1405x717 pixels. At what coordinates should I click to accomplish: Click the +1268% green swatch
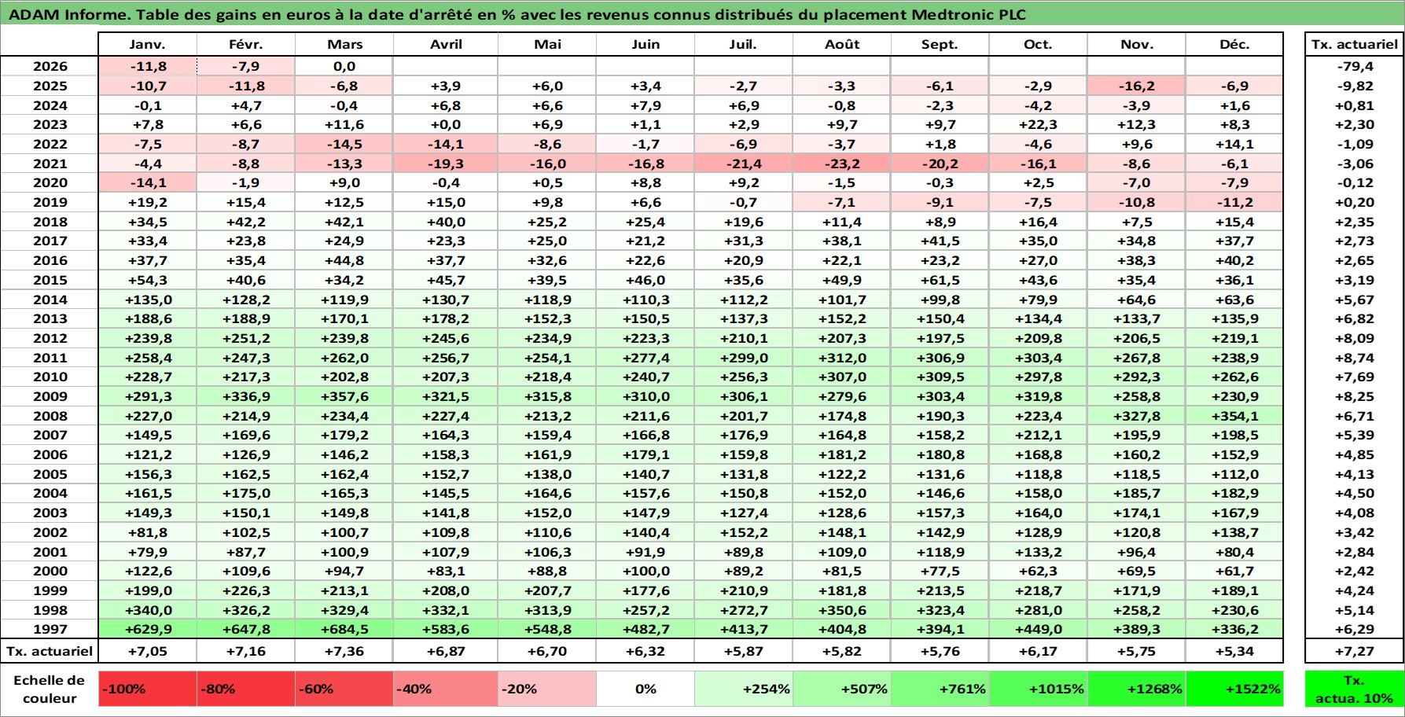coord(1136,689)
